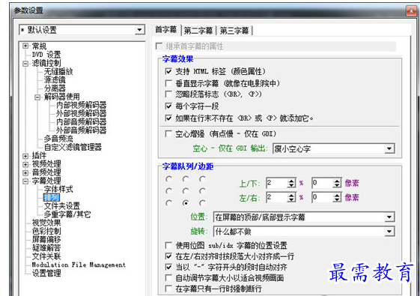
Task: Select 内部视频解码器 in the tree
Action: [81, 105]
